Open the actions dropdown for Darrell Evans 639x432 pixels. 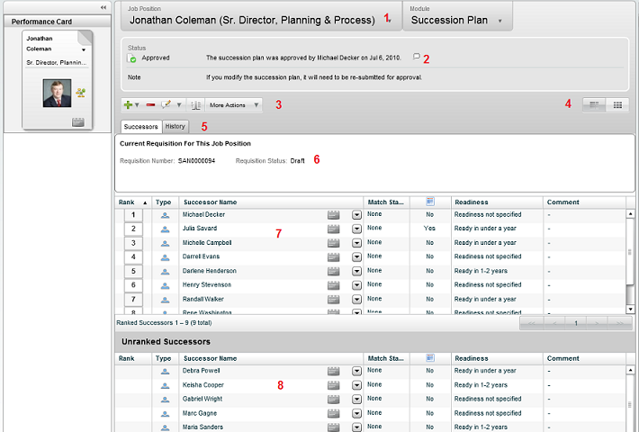coord(356,257)
